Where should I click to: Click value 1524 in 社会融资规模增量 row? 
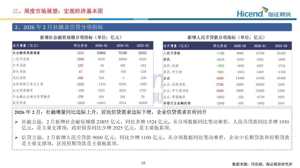click(81, 53)
